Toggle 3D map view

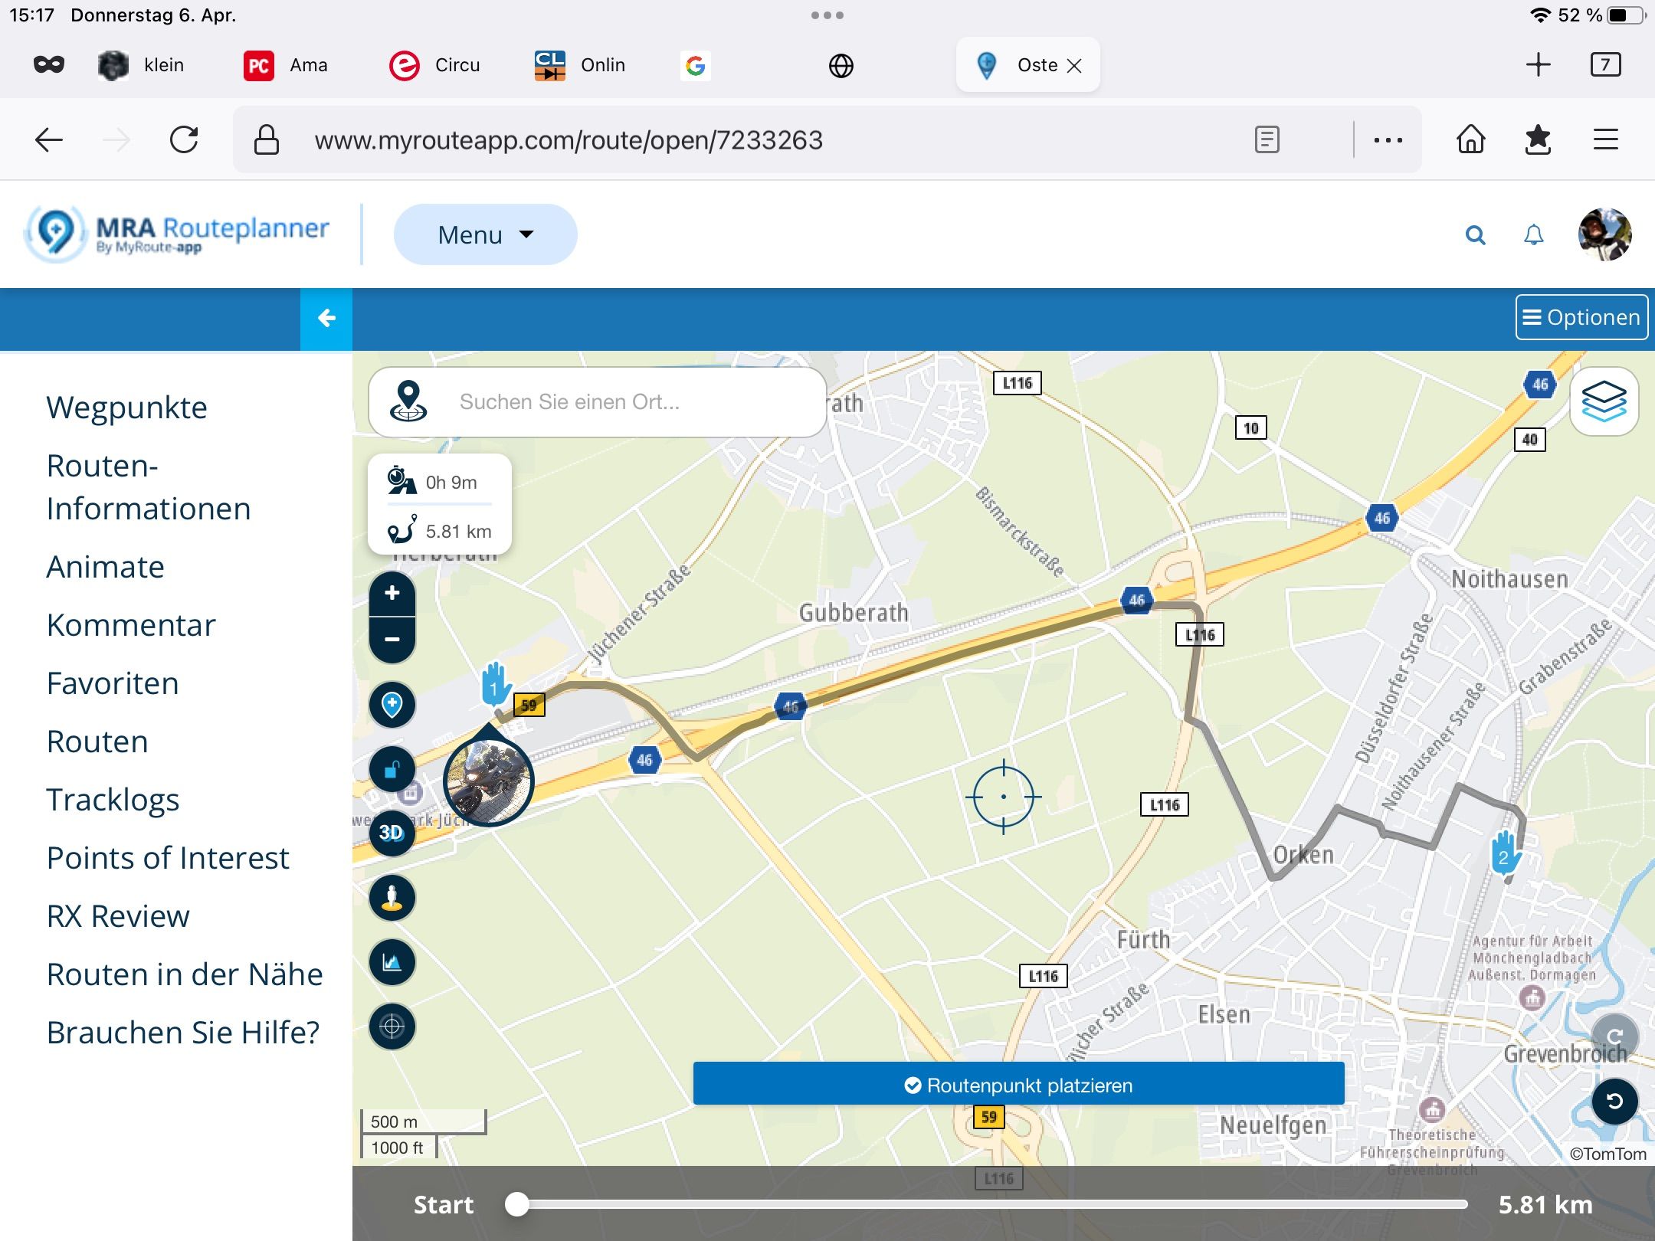(392, 833)
